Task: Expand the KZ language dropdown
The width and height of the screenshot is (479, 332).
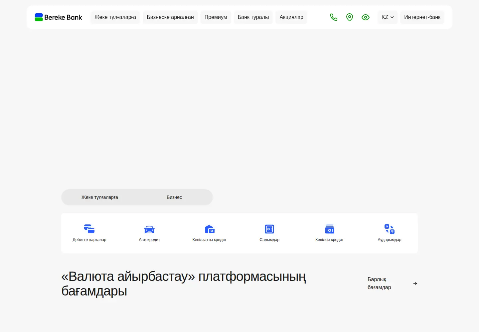Action: point(388,17)
